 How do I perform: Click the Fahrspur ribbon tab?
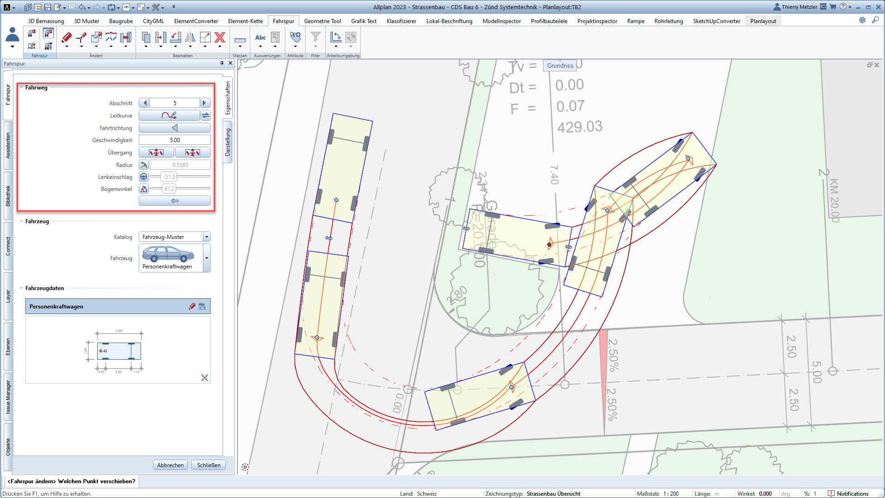pos(283,21)
